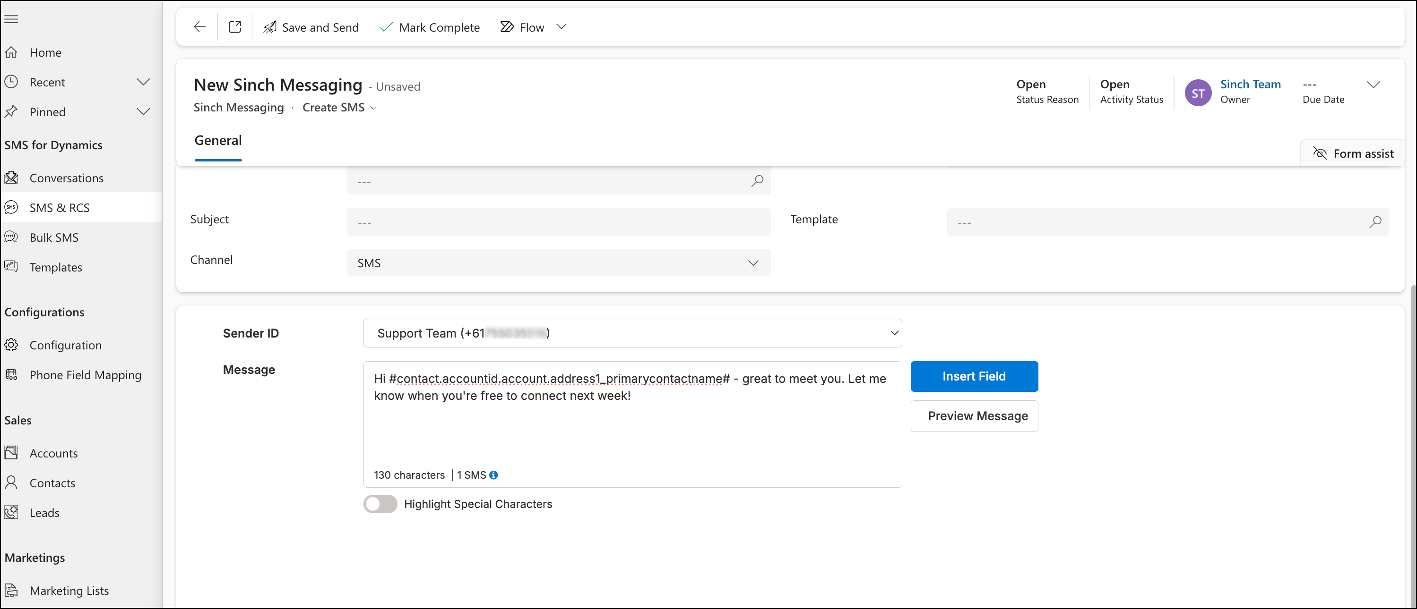
Task: Click the Contacts person icon
Action: point(11,482)
